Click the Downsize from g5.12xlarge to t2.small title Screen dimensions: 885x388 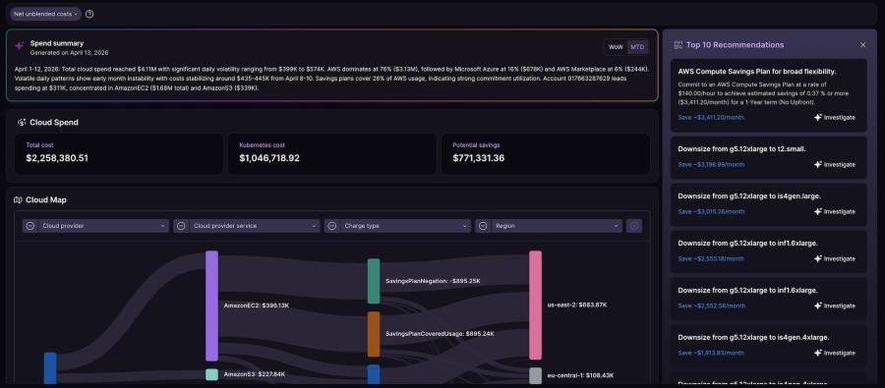point(741,149)
